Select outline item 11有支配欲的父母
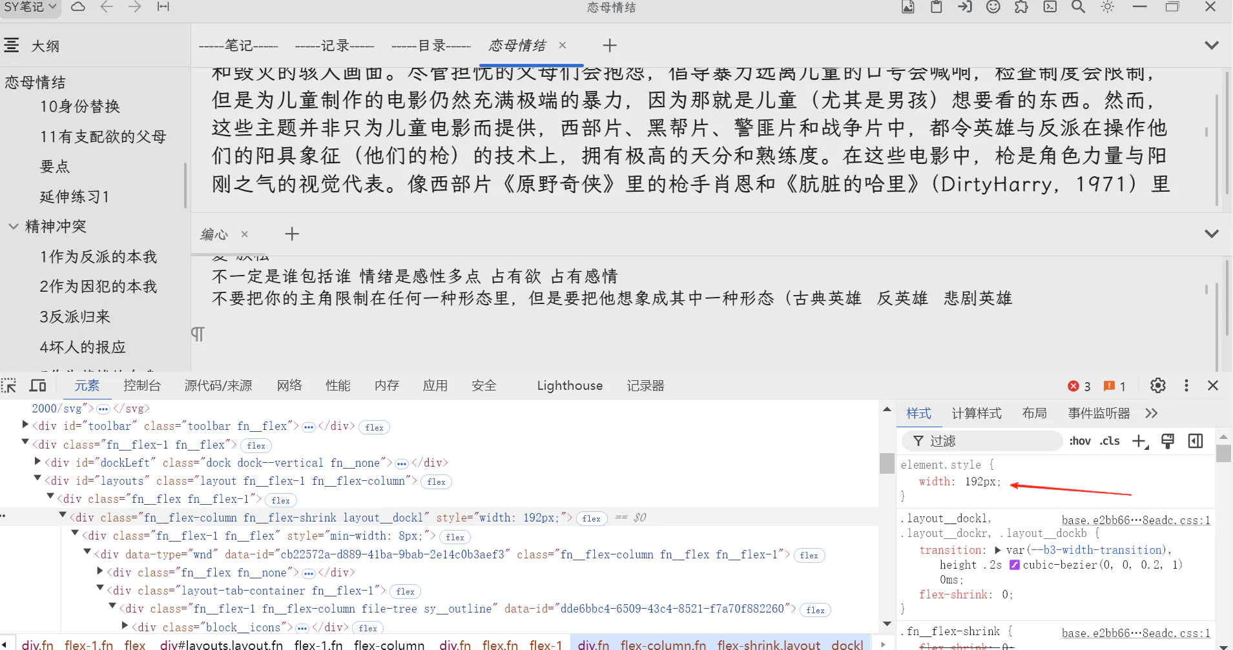This screenshot has width=1233, height=650. coord(103,137)
